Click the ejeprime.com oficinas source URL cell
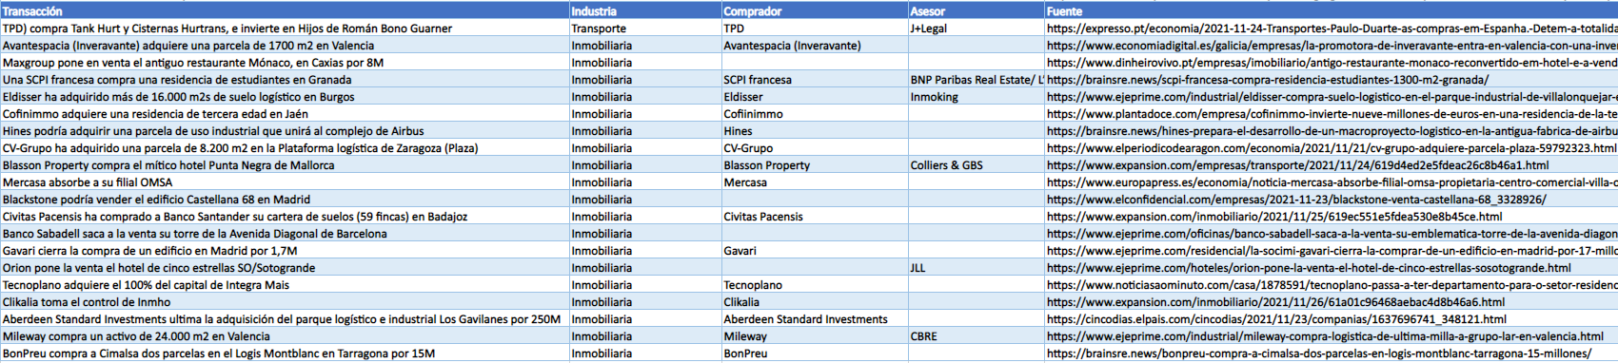Screen dimensions: 1618x363 [1332, 234]
